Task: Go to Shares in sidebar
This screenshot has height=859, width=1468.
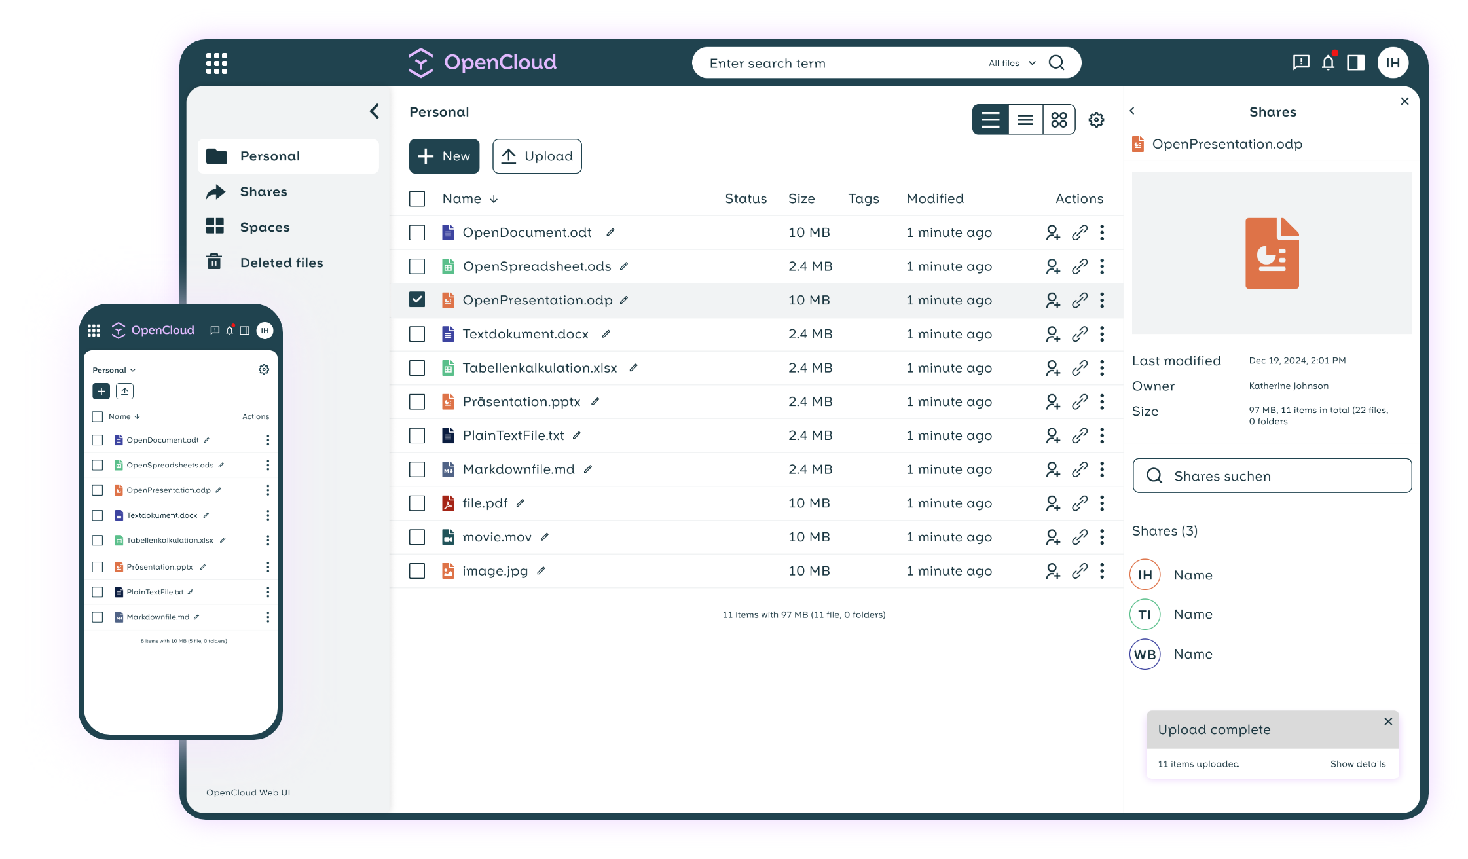Action: [263, 192]
